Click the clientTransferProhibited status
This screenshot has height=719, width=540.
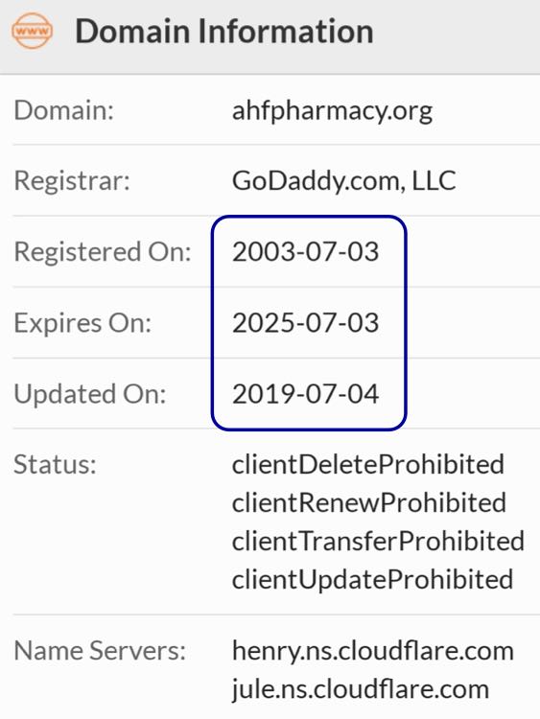378,541
